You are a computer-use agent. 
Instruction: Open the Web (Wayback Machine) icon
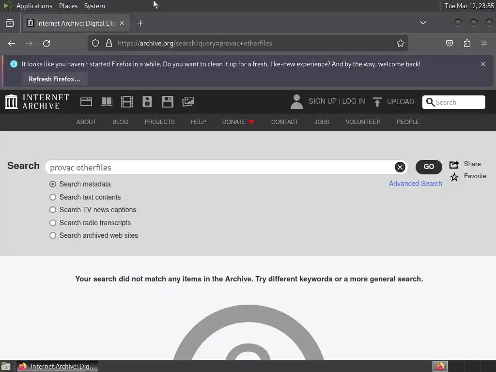[x=86, y=102]
